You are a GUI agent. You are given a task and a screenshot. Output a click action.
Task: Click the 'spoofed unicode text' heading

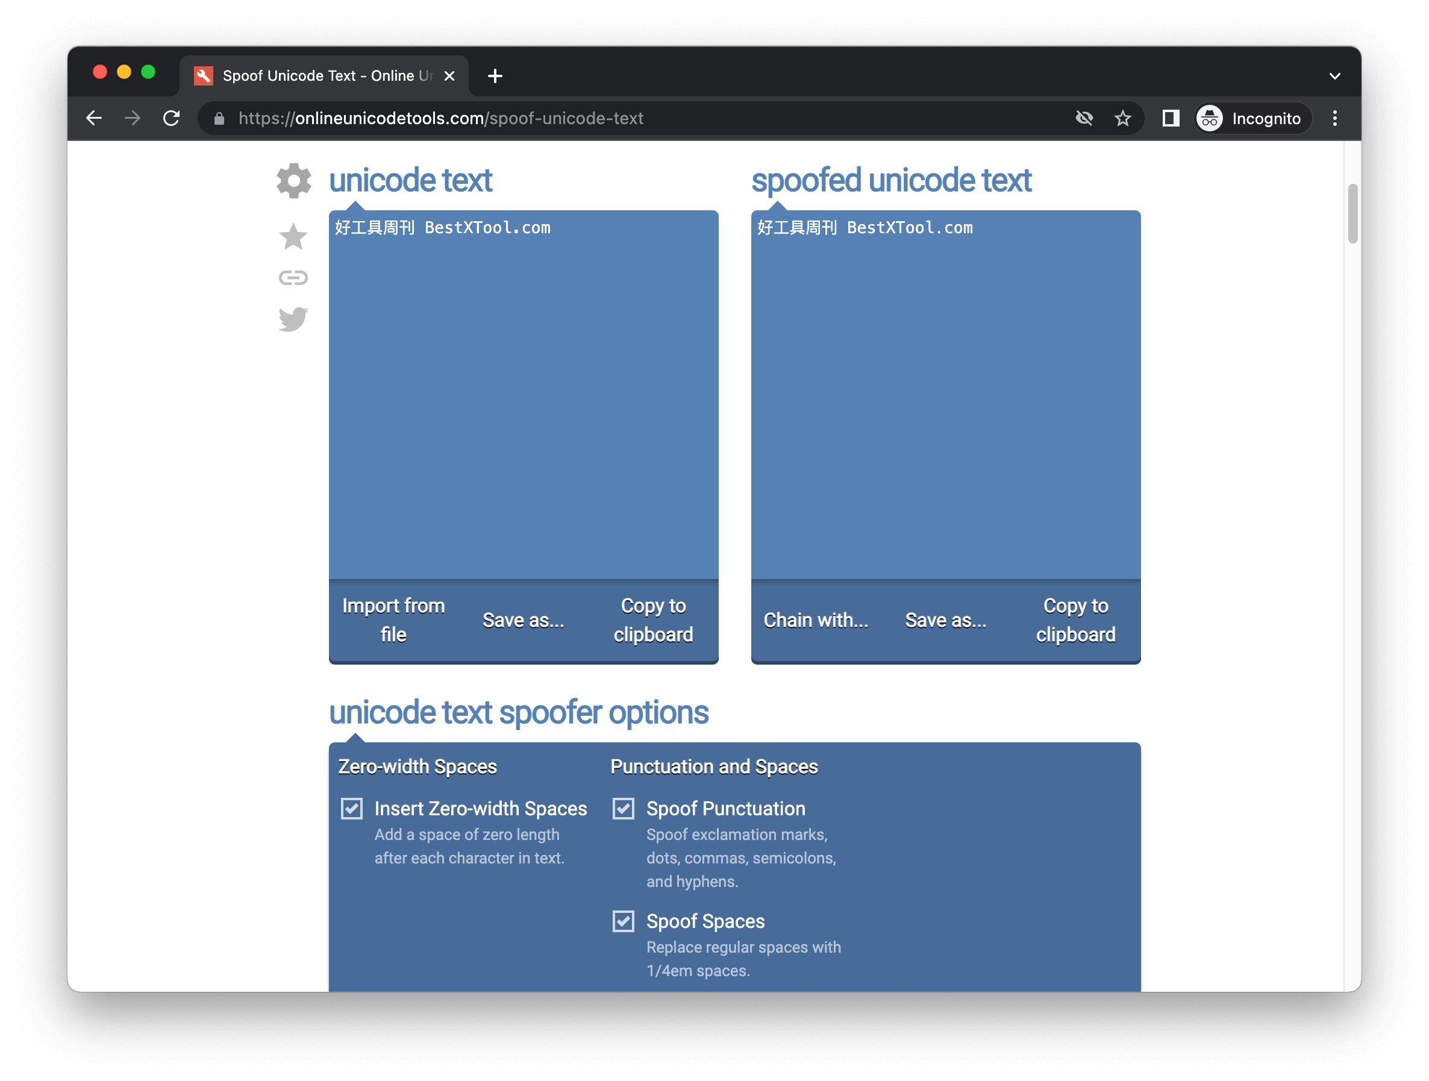pyautogui.click(x=891, y=180)
